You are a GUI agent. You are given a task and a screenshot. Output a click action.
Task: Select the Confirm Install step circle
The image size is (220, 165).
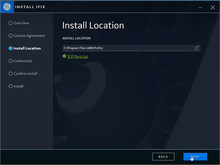[11, 74]
